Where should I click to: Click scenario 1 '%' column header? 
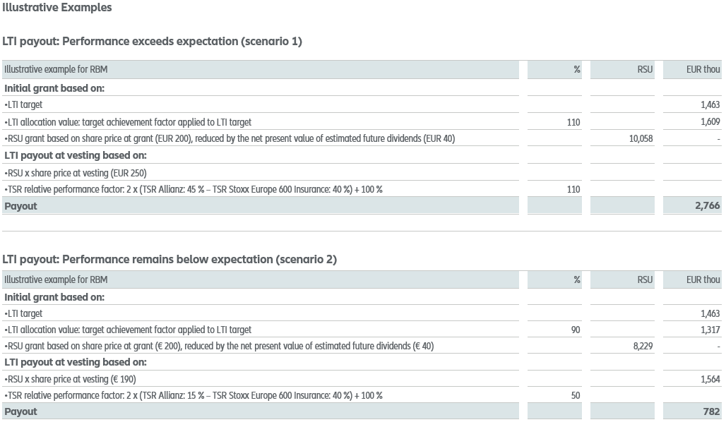coord(576,69)
